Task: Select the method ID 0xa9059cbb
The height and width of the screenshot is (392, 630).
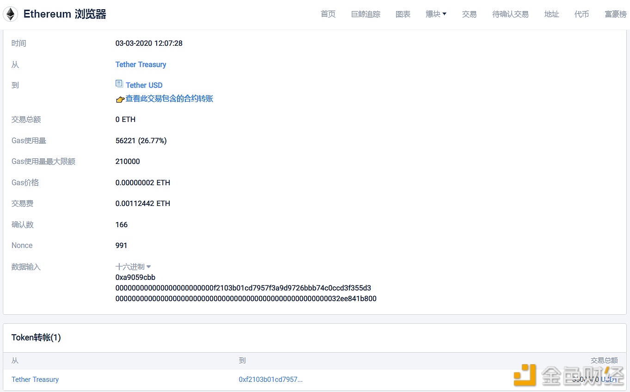Action: (135, 277)
